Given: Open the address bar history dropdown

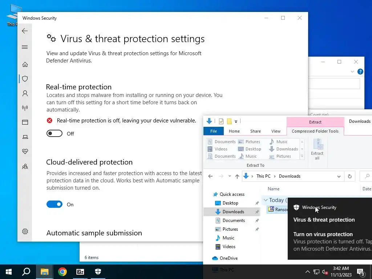Looking at the screenshot, I should click(339, 176).
